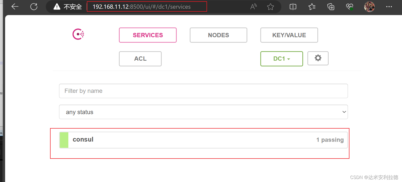
Task: Open settings via gear icon
Action: (318, 58)
